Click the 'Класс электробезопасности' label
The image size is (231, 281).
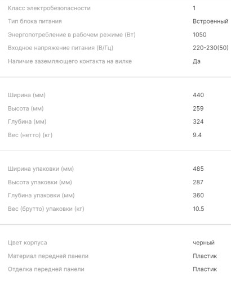[x=49, y=8]
